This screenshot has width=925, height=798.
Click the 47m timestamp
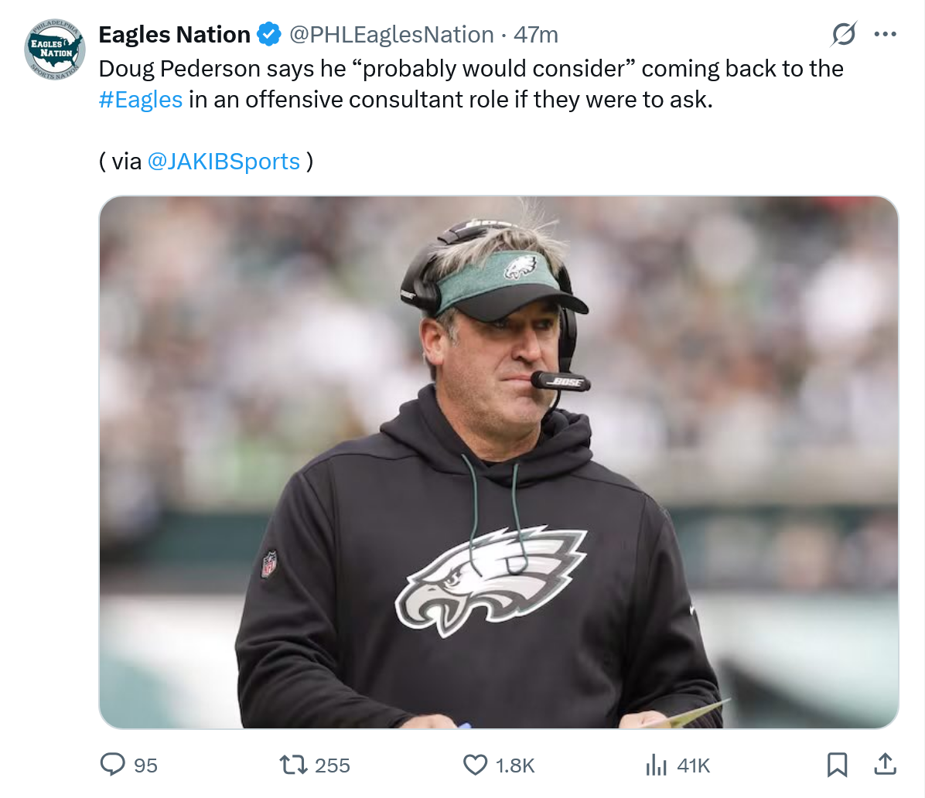tap(536, 35)
